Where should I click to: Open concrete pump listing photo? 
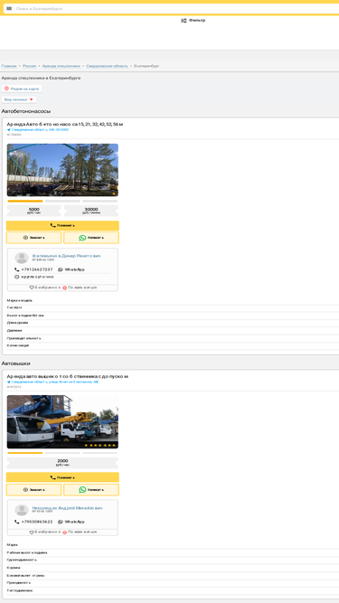(62, 170)
